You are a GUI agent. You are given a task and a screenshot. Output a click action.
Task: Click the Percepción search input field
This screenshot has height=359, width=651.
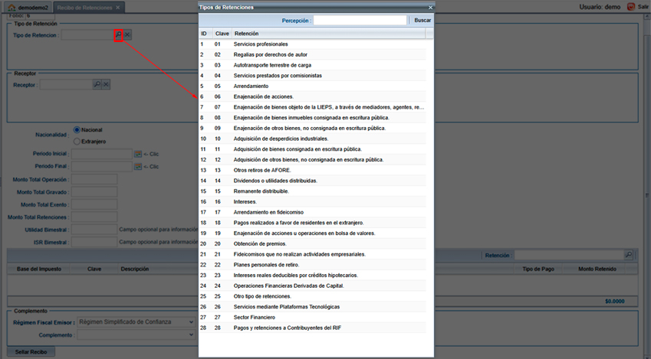(360, 21)
